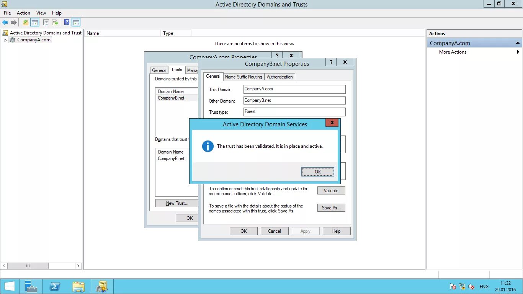Click the Name column header
Viewport: 523px width, 294px height.
point(123,33)
